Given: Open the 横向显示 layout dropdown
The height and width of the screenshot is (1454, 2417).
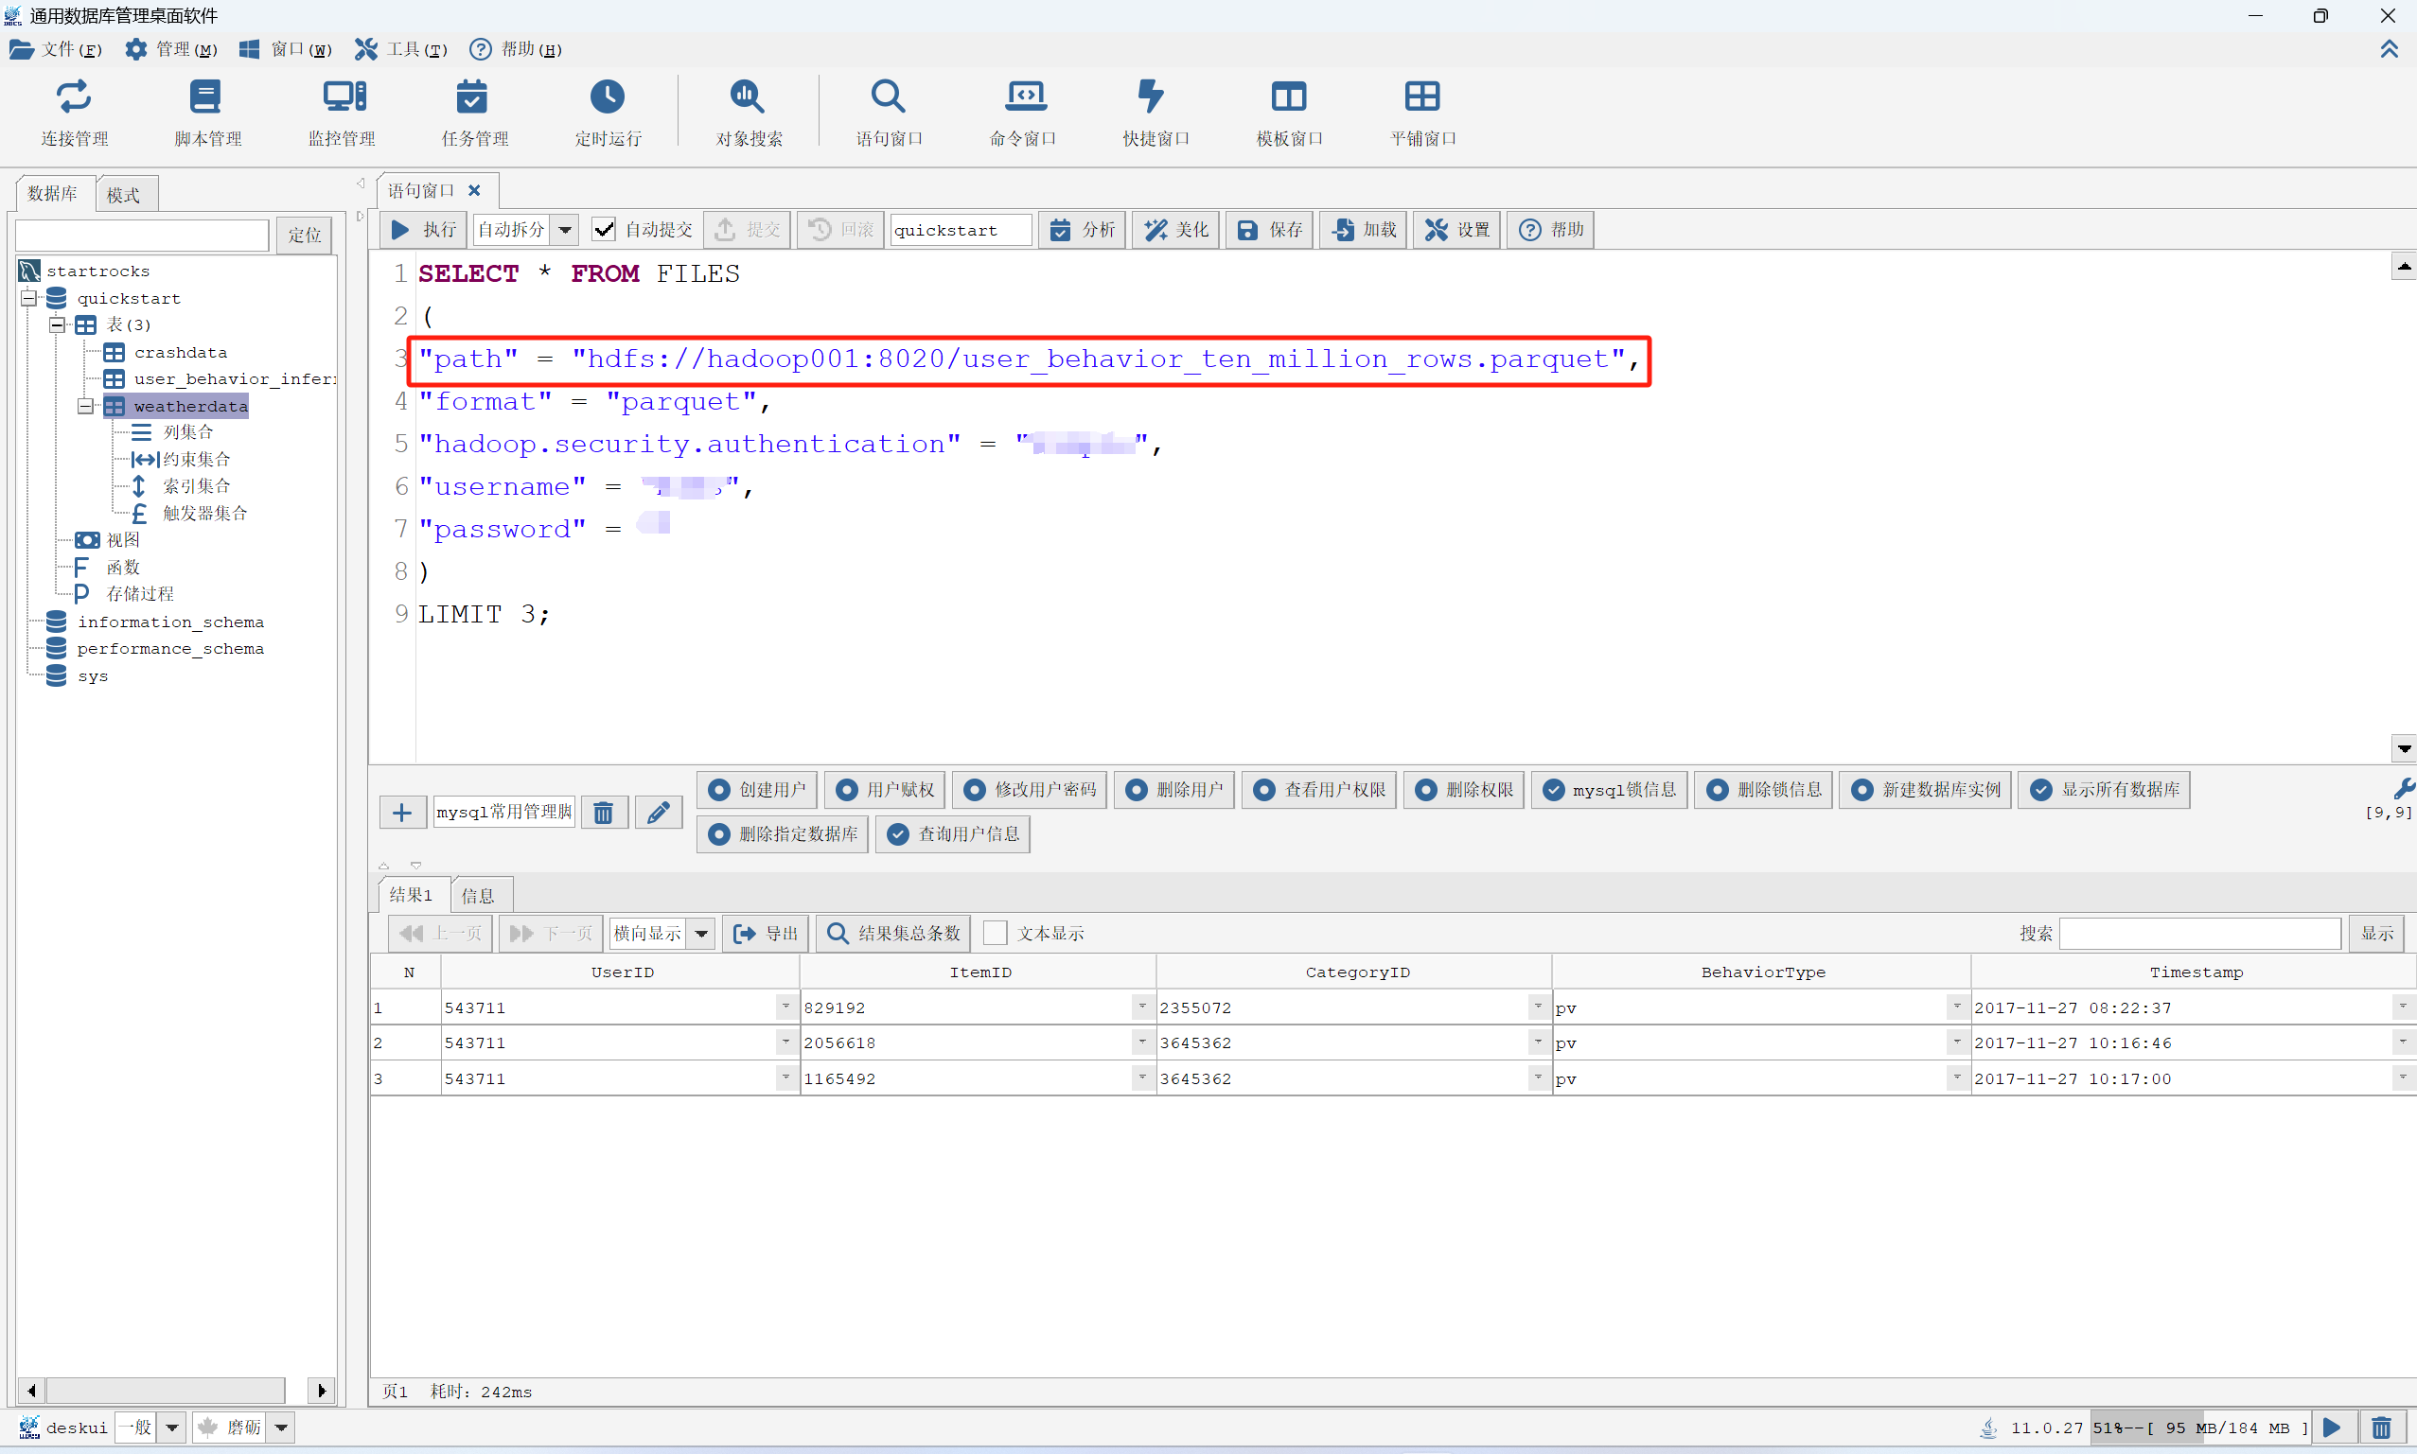Looking at the screenshot, I should click(702, 933).
